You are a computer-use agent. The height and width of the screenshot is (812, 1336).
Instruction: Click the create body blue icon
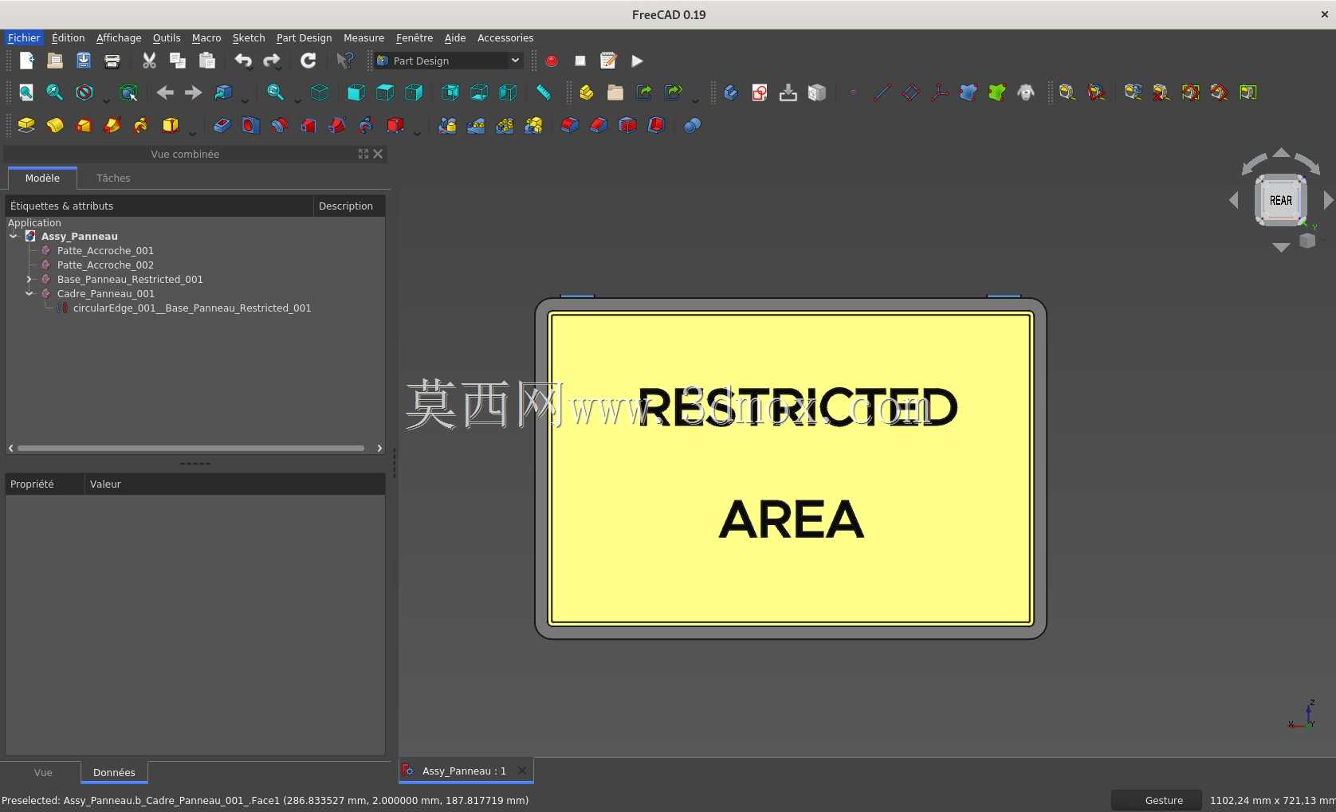point(730,92)
